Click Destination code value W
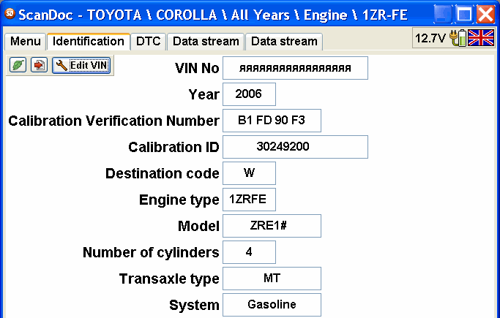Image resolution: width=500 pixels, height=318 pixels. tap(249, 173)
